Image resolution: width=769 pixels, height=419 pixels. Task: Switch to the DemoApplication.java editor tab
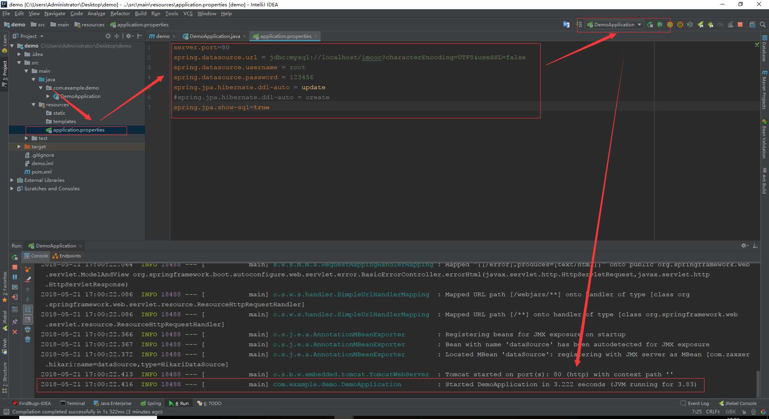[x=214, y=36]
